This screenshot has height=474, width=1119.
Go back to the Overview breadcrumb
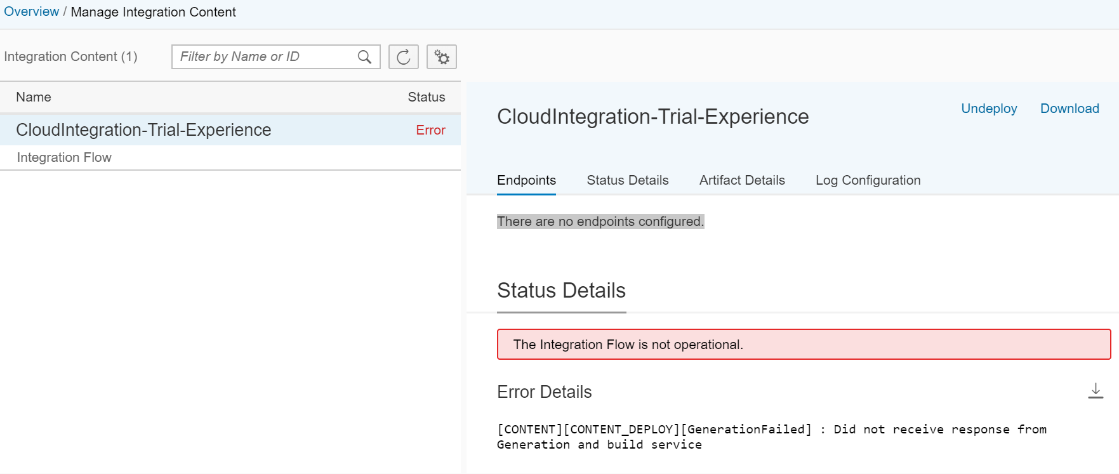(x=31, y=12)
